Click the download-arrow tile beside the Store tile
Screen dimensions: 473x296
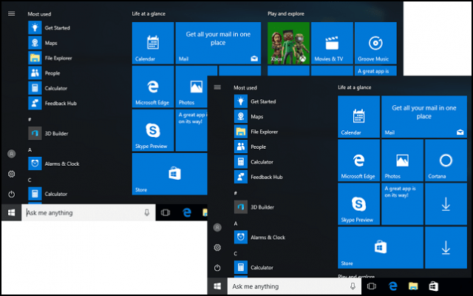[446, 248]
